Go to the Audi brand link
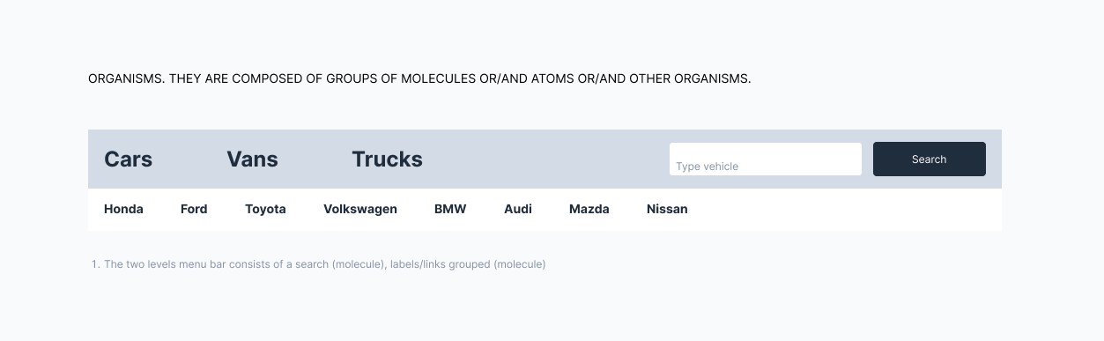Viewport: 1104px width, 341px height. pyautogui.click(x=518, y=209)
